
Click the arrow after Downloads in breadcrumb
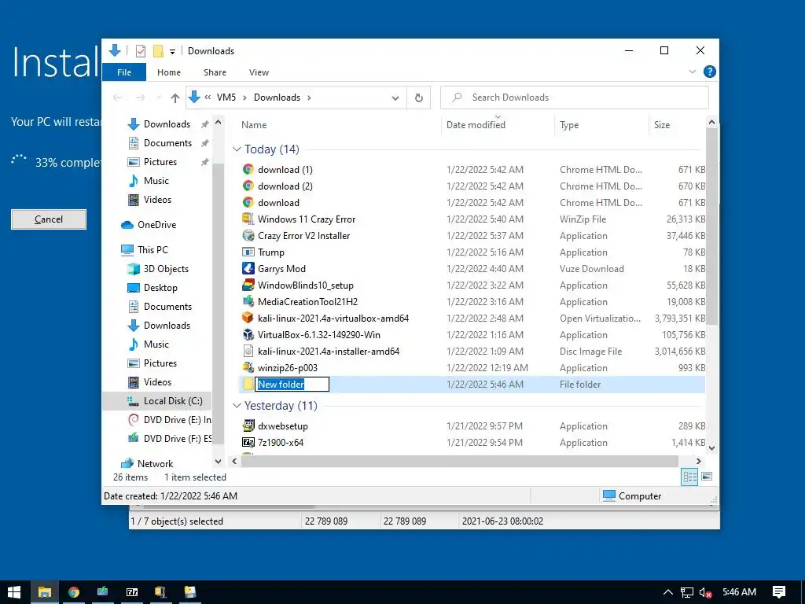[x=309, y=98]
